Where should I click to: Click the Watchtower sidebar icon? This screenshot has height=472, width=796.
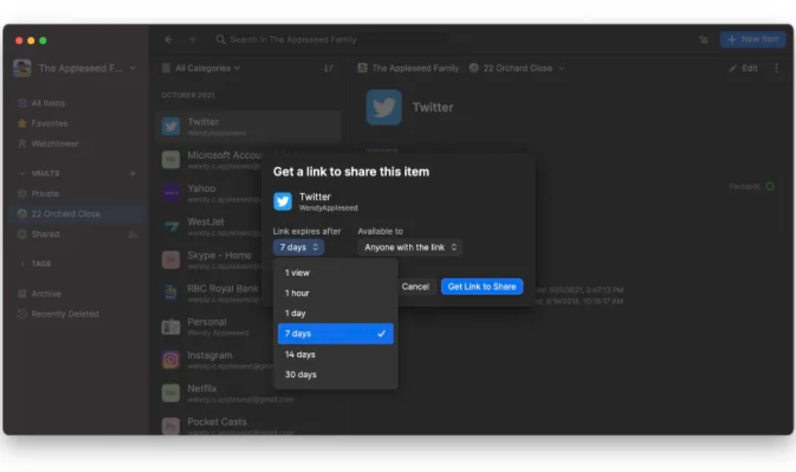[22, 143]
